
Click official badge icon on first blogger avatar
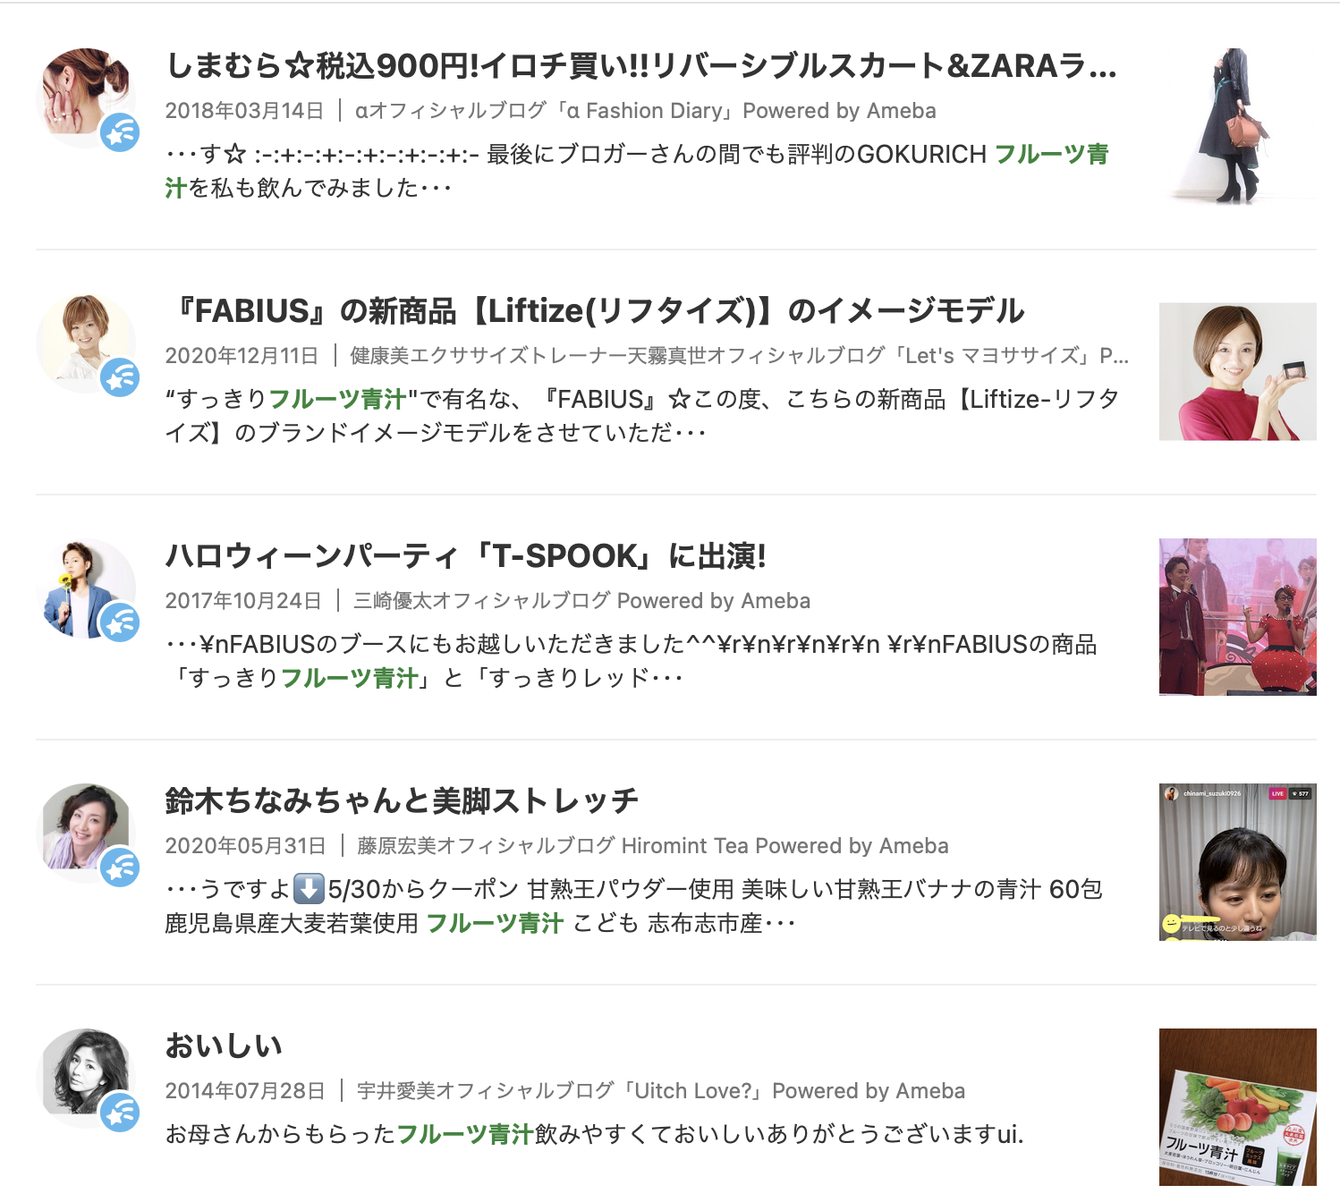point(120,133)
